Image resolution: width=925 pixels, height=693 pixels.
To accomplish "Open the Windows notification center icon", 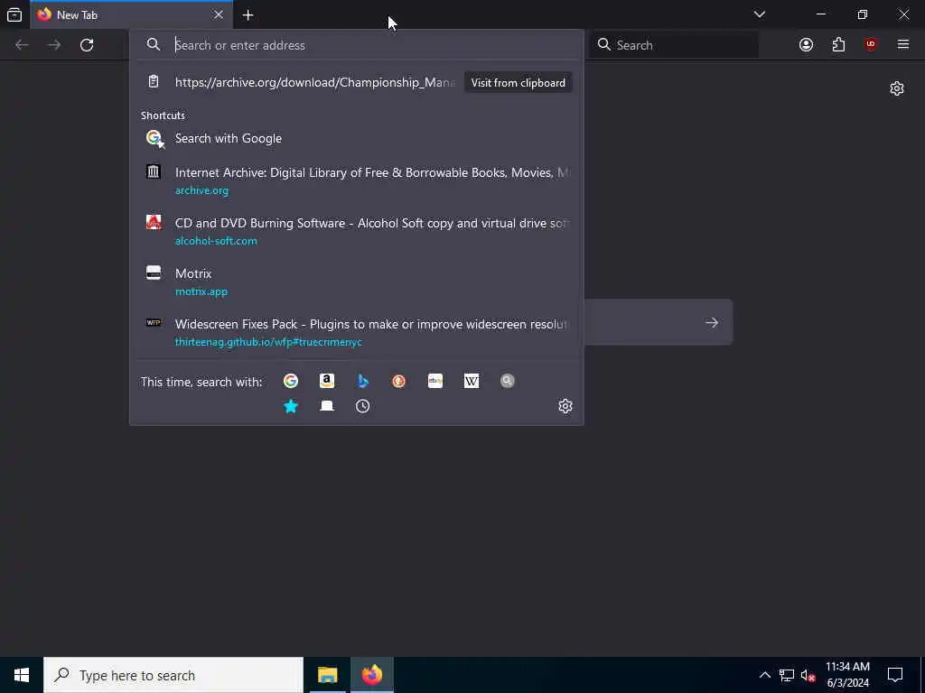I will point(895,675).
